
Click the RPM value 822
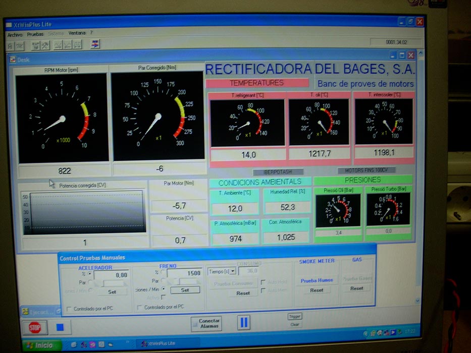(x=64, y=171)
